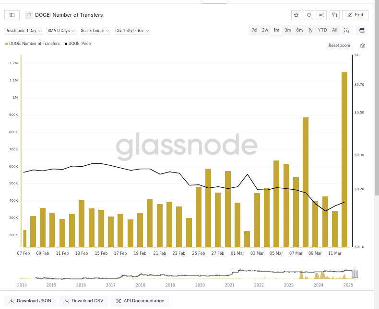The height and width of the screenshot is (309, 379).
Task: Click the 08 Mar transfers bar near 880K
Action: tap(306, 182)
